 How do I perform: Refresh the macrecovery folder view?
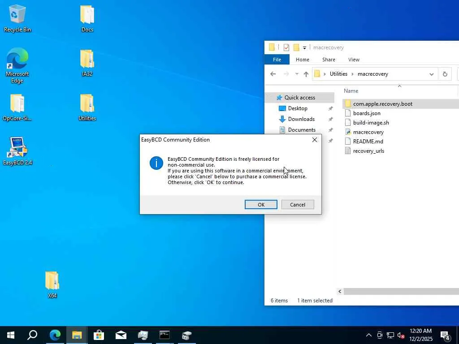coord(445,74)
